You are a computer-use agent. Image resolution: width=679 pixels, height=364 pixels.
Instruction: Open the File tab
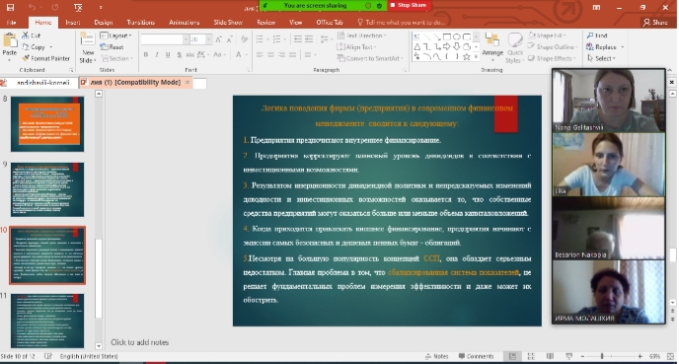(11, 22)
